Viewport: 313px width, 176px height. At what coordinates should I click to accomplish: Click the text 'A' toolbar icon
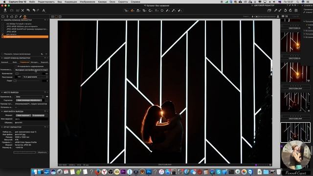pos(44,10)
